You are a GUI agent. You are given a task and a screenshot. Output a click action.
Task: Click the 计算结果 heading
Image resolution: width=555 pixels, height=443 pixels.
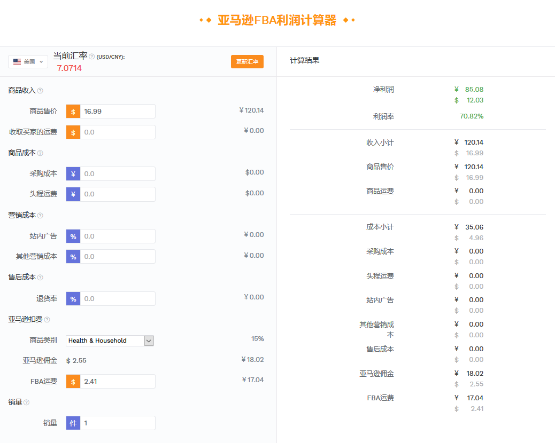304,60
